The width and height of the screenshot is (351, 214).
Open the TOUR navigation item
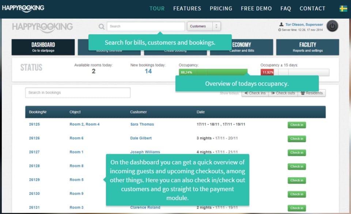157,8
